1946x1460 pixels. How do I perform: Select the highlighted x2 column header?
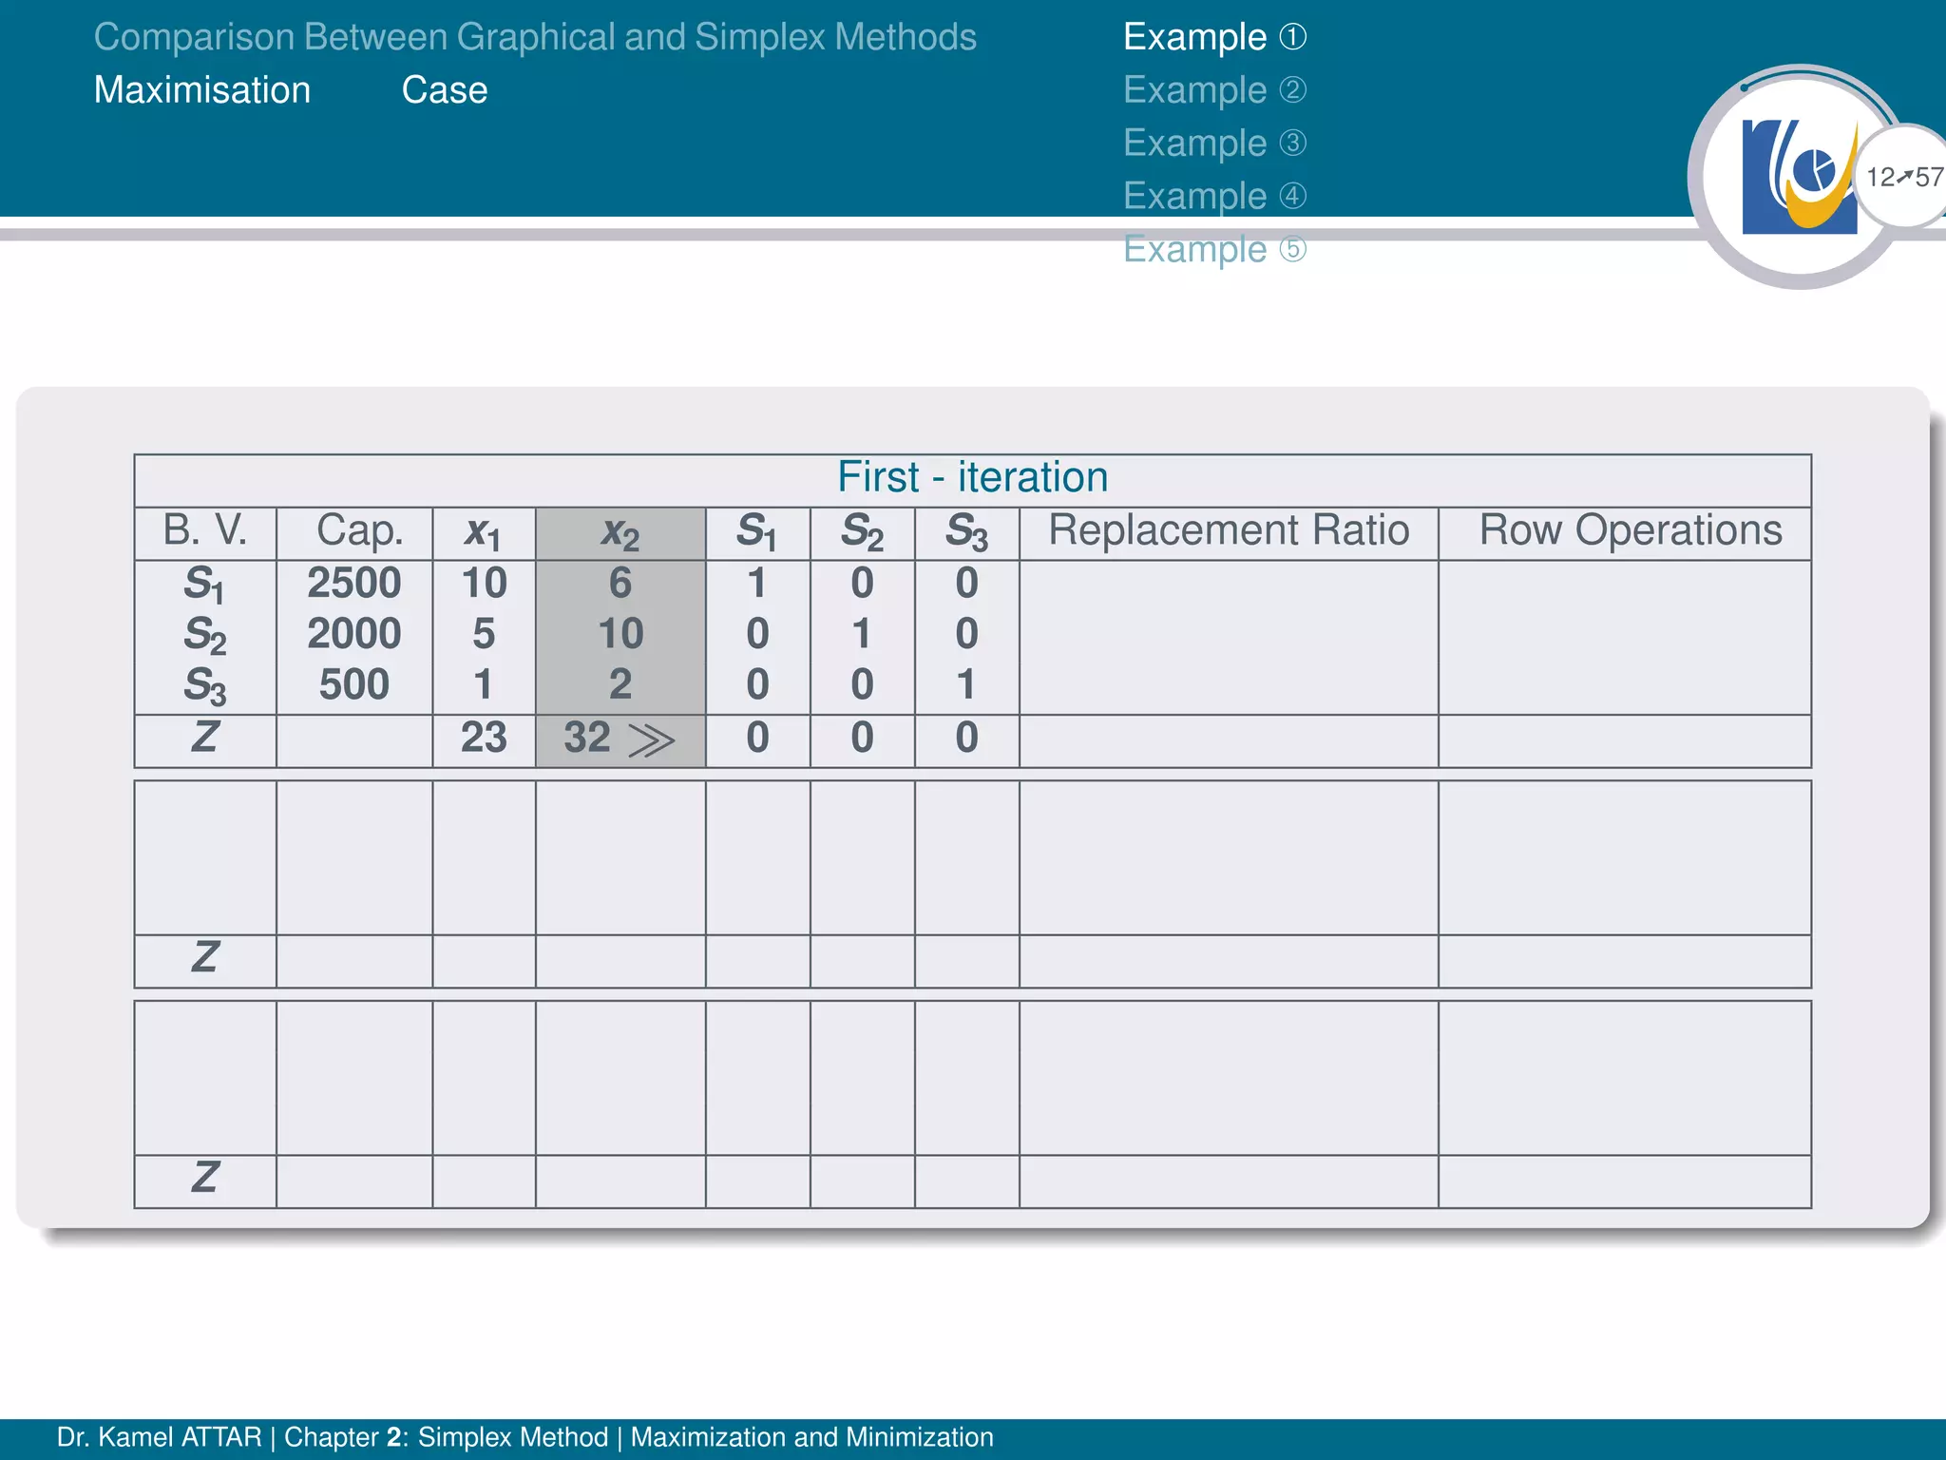(x=620, y=533)
